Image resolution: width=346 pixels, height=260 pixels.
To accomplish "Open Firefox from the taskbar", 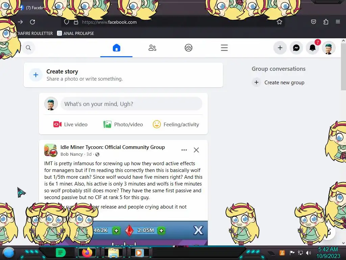I will pos(87,253).
